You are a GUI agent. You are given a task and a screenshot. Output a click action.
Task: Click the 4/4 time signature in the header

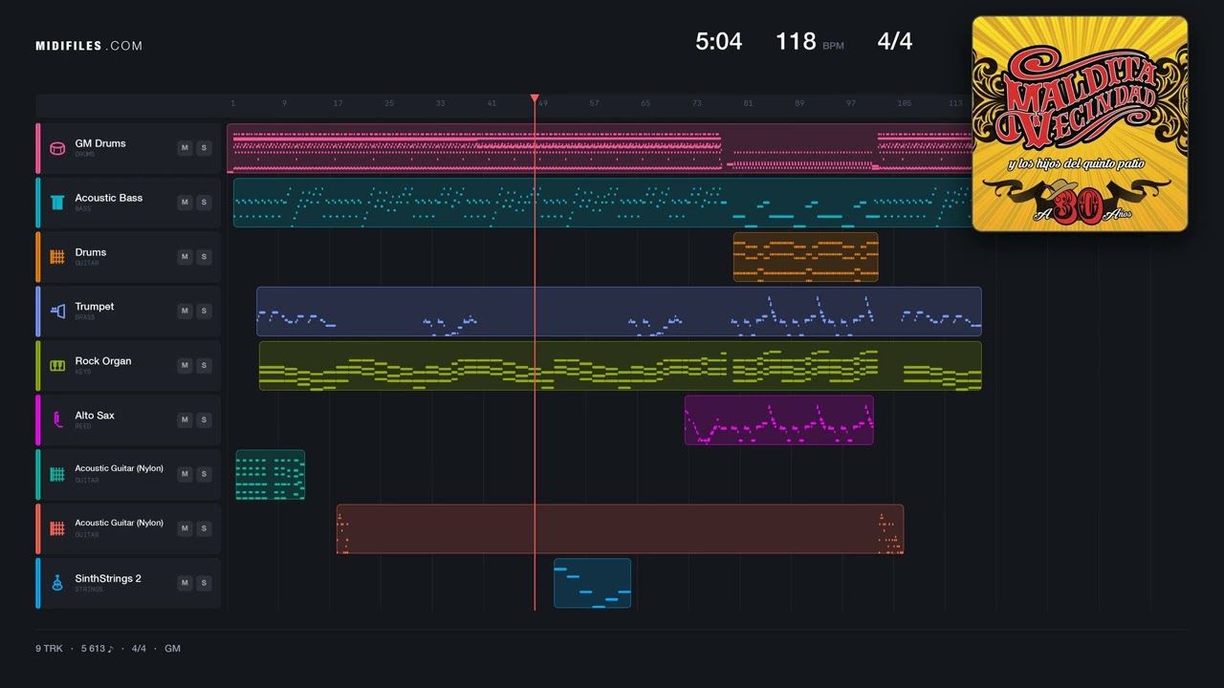pyautogui.click(x=895, y=41)
